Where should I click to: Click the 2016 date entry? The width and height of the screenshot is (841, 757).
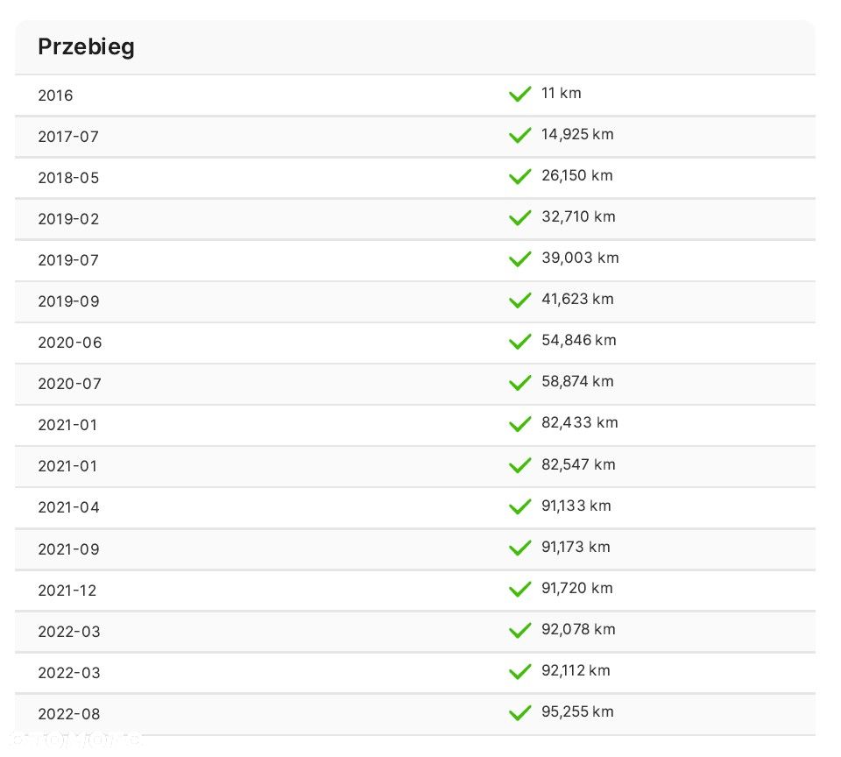55,96
